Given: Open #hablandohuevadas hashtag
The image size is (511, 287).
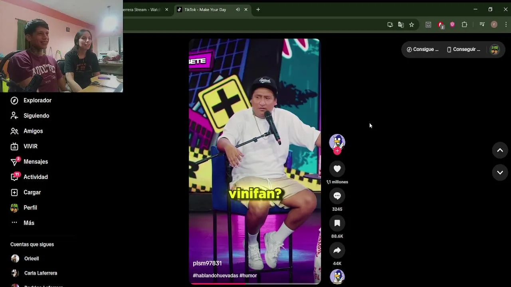Looking at the screenshot, I should pos(216,275).
